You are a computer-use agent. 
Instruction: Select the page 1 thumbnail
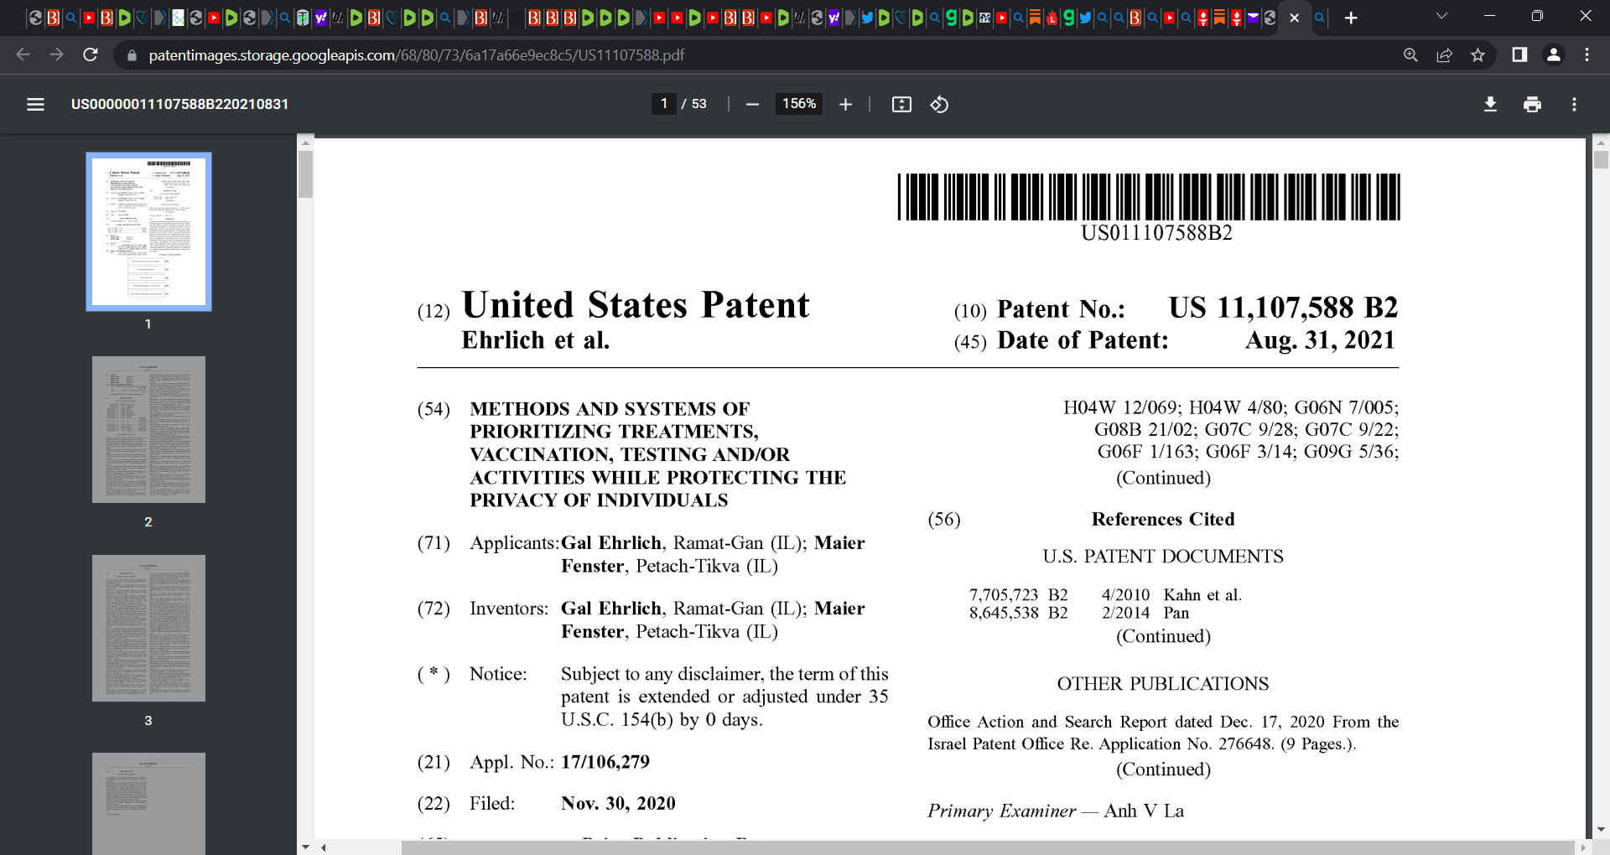148,231
